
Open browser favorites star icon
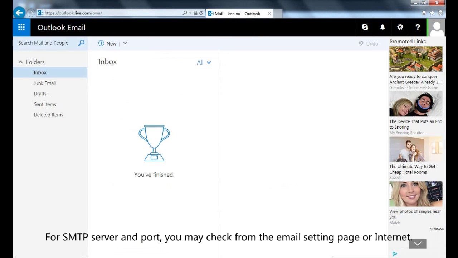click(x=432, y=13)
